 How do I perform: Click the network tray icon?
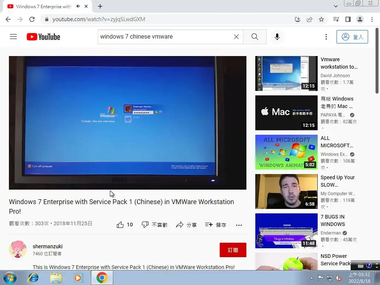[x=330, y=278]
